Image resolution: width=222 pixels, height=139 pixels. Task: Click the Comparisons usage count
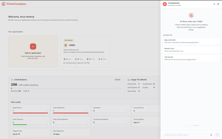coord(154,84)
